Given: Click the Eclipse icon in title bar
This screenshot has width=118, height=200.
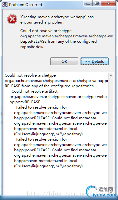Looking at the screenshot, I should coord(5,5).
